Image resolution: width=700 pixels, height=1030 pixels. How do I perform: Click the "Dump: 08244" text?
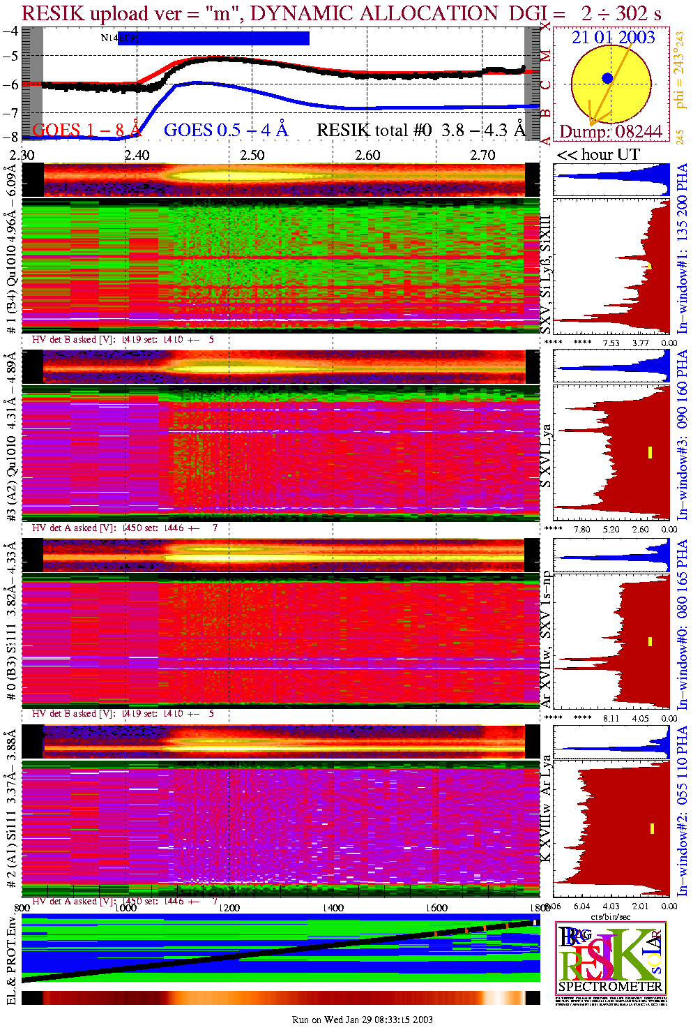[610, 132]
